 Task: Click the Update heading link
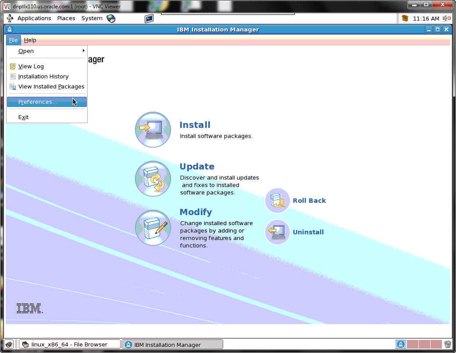[x=197, y=166]
